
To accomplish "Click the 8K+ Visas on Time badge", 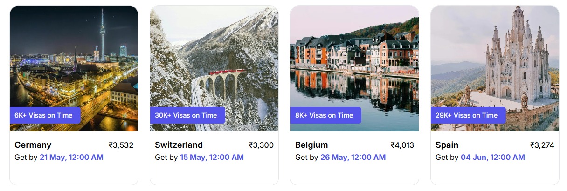I will 326,115.
